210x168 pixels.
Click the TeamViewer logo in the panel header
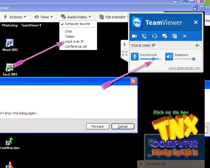137,22
